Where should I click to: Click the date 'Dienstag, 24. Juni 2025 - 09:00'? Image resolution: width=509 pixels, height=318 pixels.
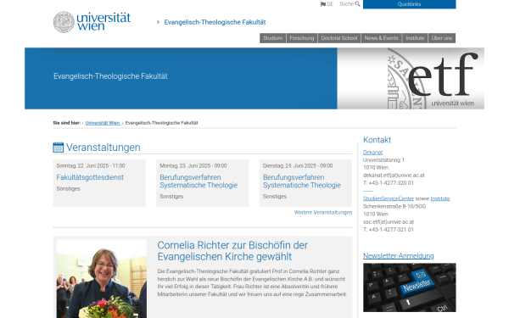298,166
